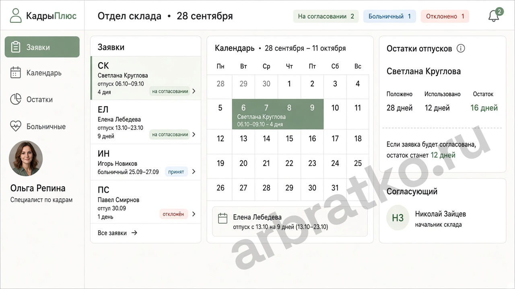
Task: Filter by Больничный 1 badge
Action: point(389,16)
